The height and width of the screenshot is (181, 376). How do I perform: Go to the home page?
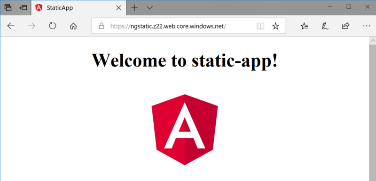pyautogui.click(x=73, y=26)
